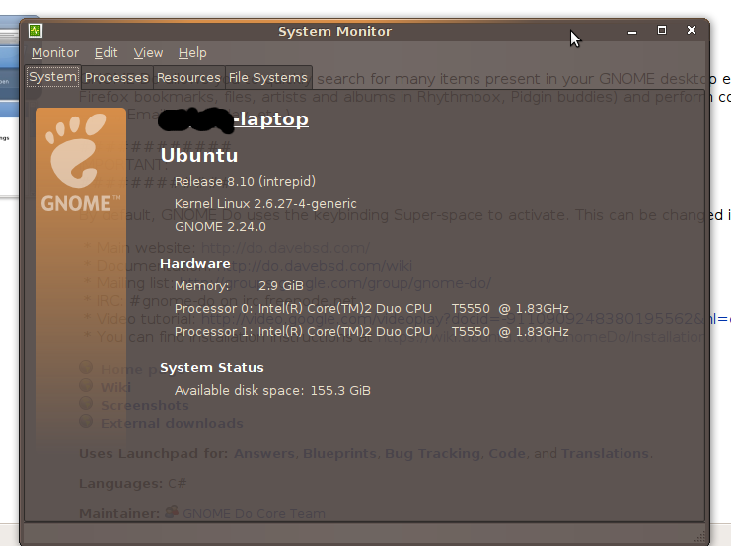731x546 pixels.
Task: Open the Edit menu
Action: click(x=106, y=53)
